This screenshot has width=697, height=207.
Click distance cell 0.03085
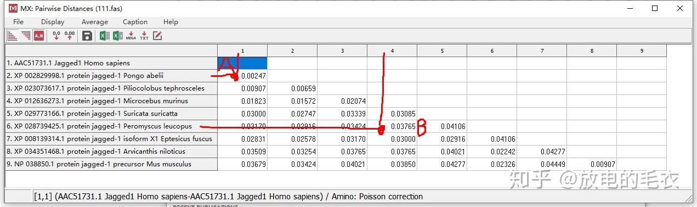[x=392, y=114]
